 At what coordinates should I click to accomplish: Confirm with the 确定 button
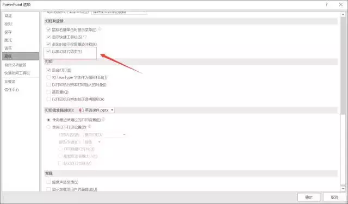tap(309, 197)
